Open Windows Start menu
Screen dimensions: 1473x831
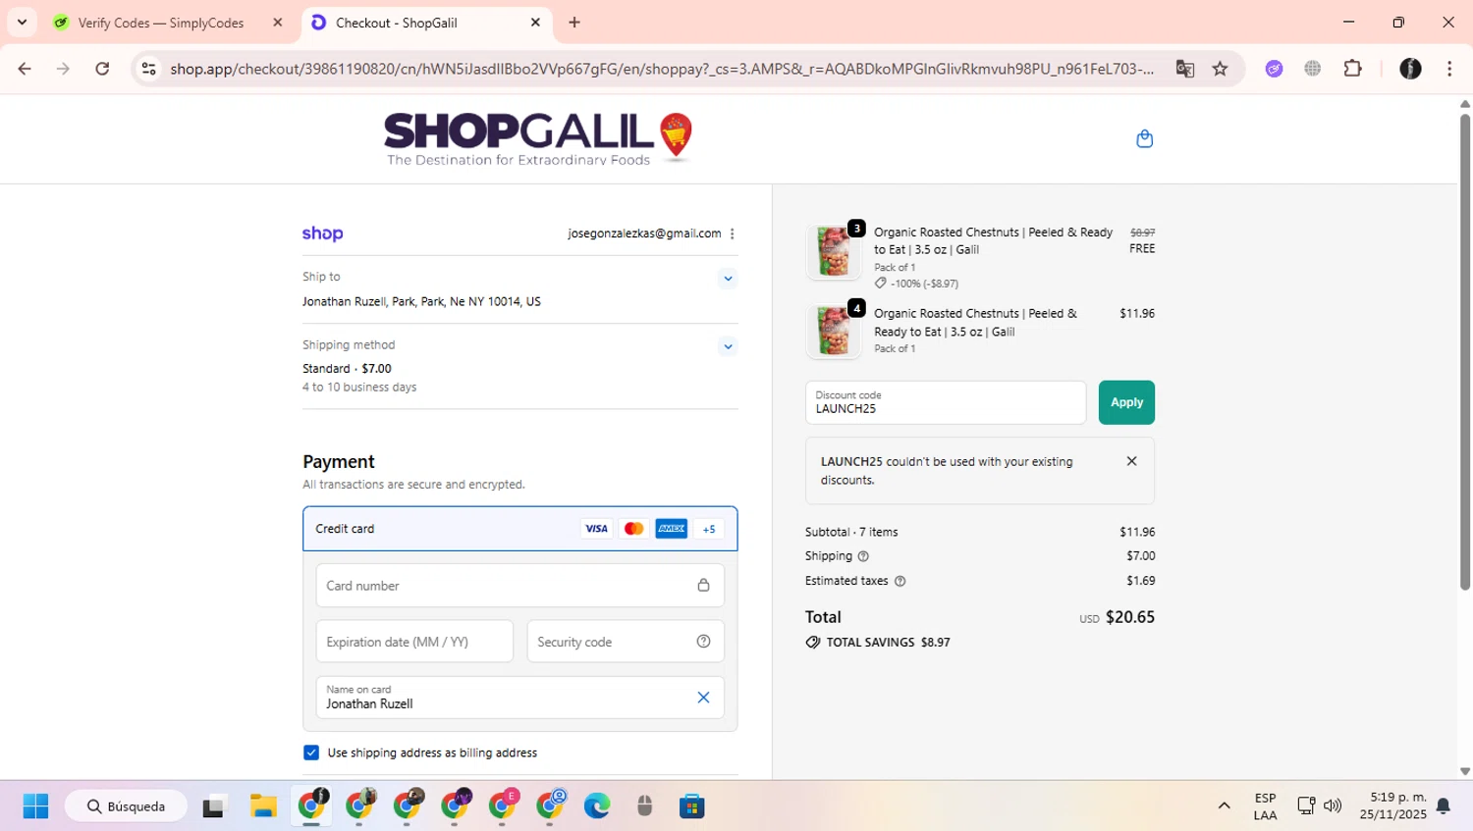(35, 806)
